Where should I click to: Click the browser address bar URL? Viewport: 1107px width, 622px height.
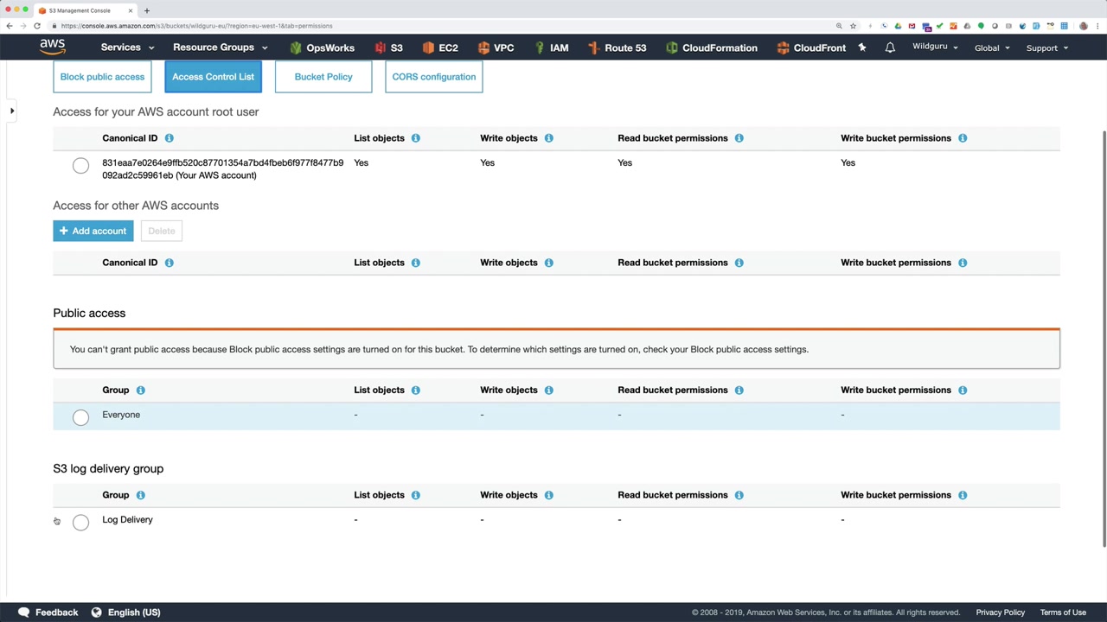pyautogui.click(x=197, y=26)
